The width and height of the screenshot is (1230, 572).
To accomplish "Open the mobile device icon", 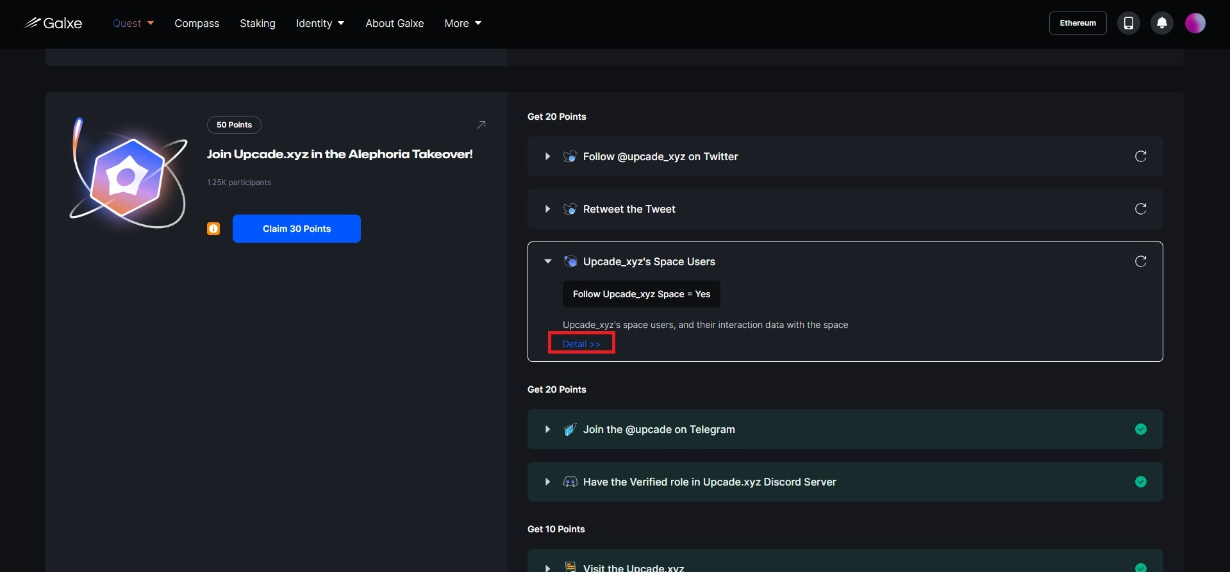I will (x=1128, y=23).
